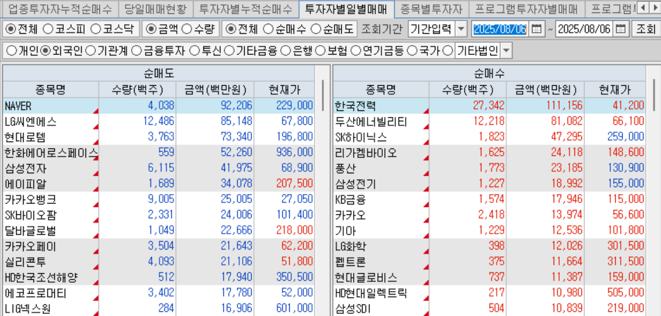Sort 순매도 table by 종목명 header
The height and width of the screenshot is (316, 661).
pos(51,89)
